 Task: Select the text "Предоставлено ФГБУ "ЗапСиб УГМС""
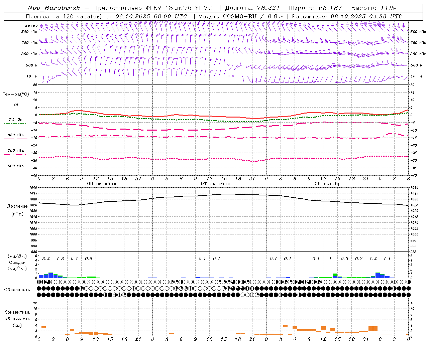[x=154, y=8]
